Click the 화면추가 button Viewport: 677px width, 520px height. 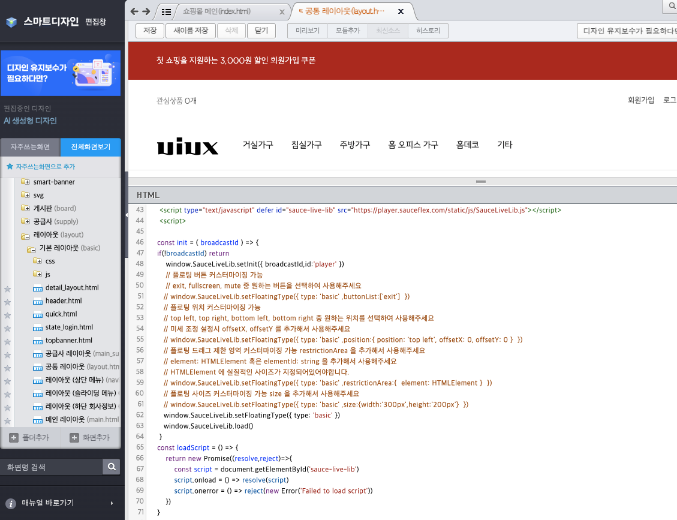(90, 437)
